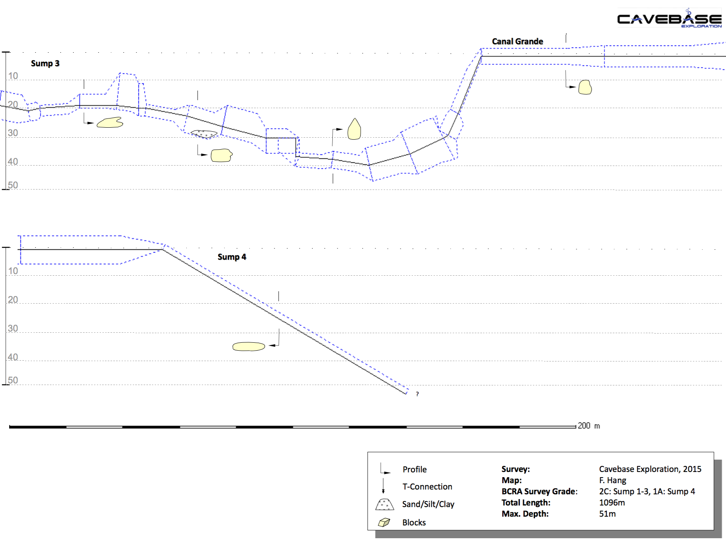
Task: Click the T-Connection arrow symbol in legend
Action: 383,486
